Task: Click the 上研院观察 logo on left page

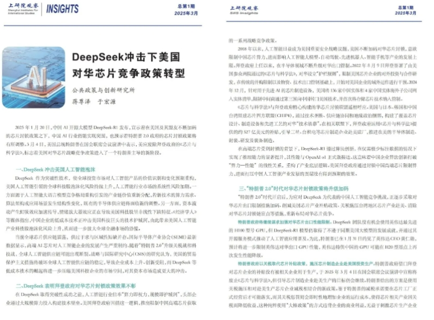Action: pos(23,8)
